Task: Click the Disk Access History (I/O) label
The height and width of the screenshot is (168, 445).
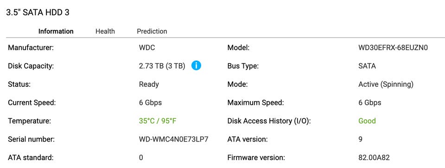Action: 269,121
